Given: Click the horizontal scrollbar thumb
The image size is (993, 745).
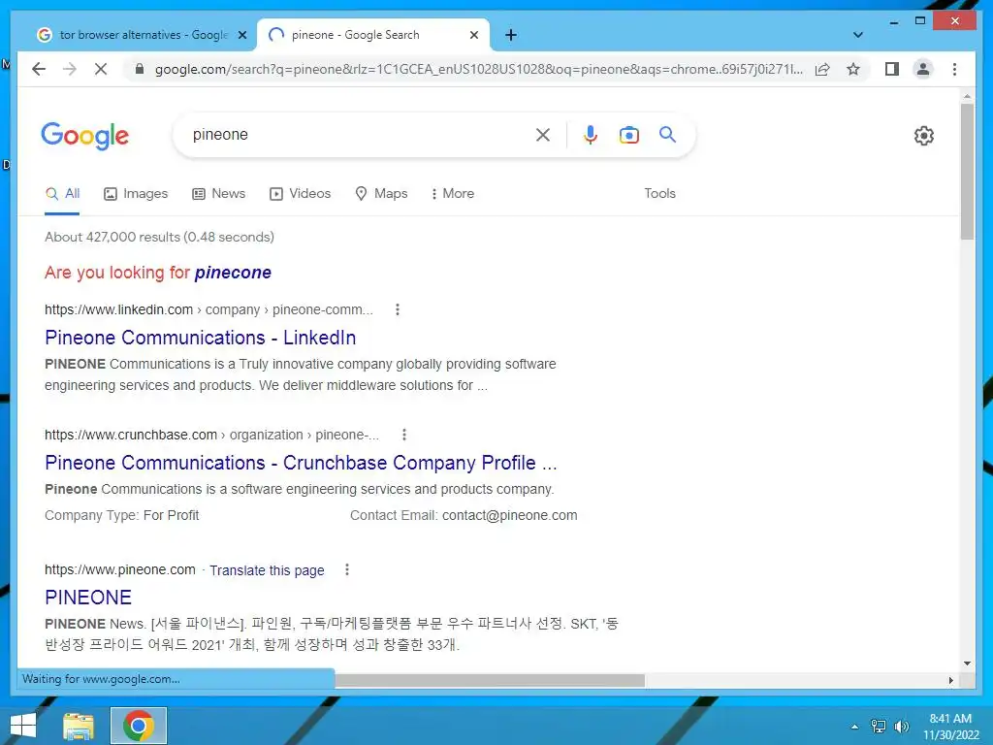Looking at the screenshot, I should 490,680.
